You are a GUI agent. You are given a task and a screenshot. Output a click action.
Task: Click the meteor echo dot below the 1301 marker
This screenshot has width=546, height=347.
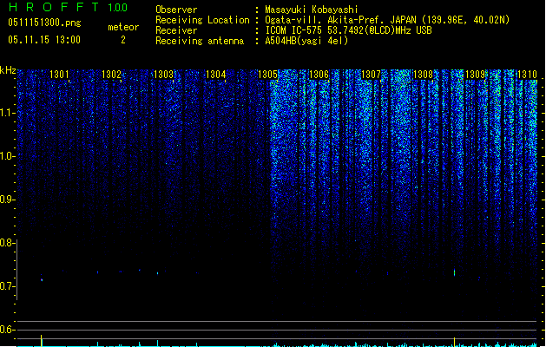(x=42, y=279)
